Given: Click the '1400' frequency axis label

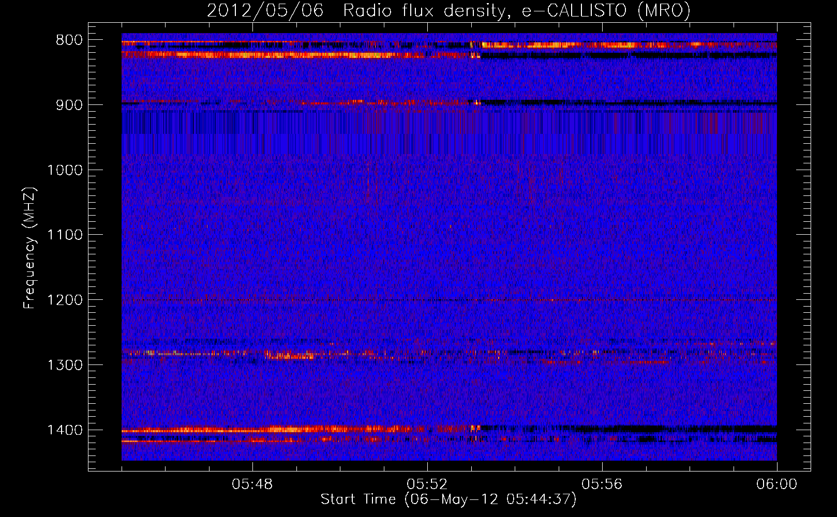Looking at the screenshot, I should pos(65,430).
